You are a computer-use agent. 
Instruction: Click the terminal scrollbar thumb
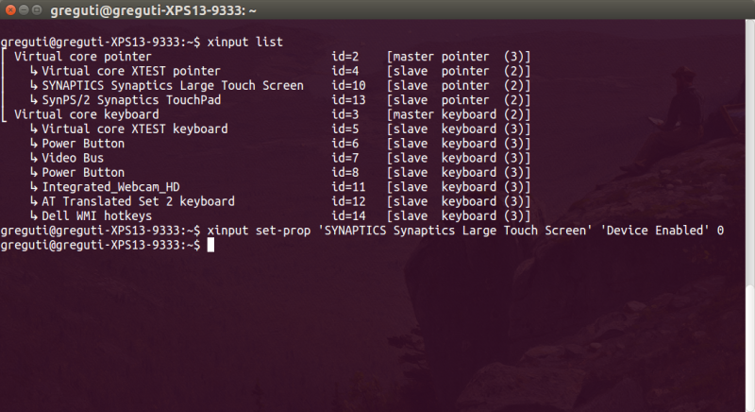(x=749, y=348)
